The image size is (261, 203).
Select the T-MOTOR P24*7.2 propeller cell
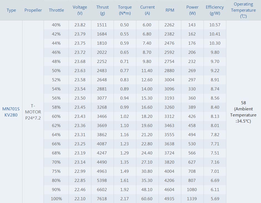point(33,112)
